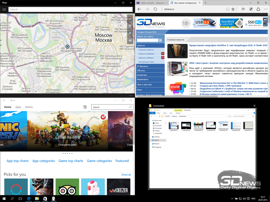Click the forward arrow in Edge
Image resolution: width=270 pixels, height=202 pixels.
[x=147, y=9]
